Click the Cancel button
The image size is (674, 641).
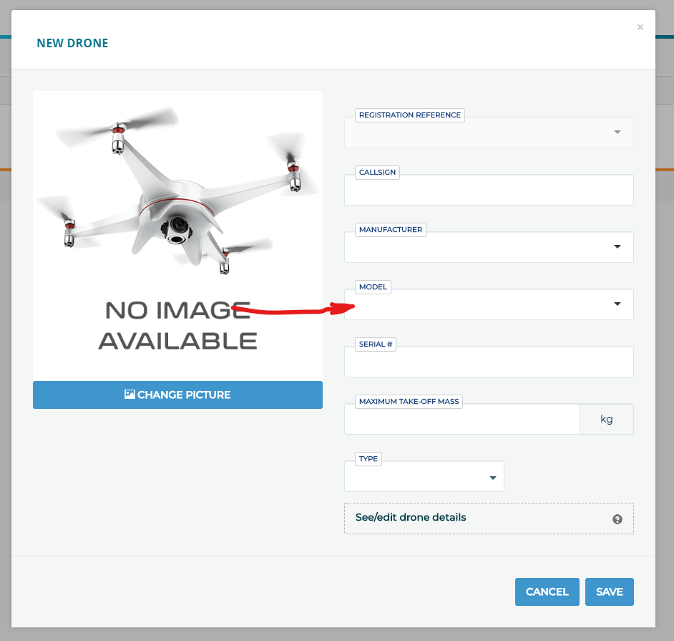(547, 592)
